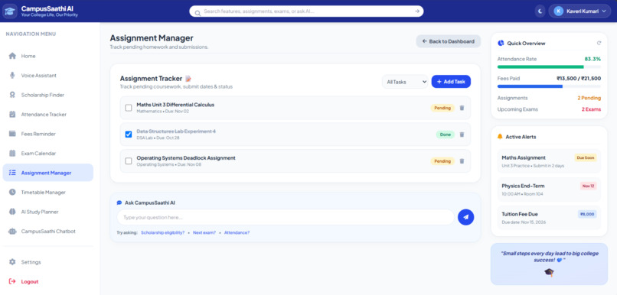Delete Data Structures Lab Experiment 4 task
The width and height of the screenshot is (617, 295).
coord(462,135)
